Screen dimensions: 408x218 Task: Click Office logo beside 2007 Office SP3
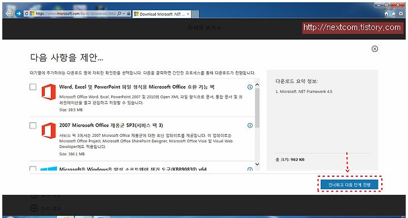click(49, 130)
